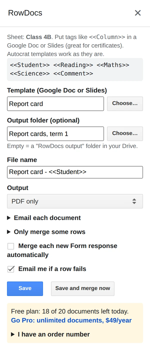Choose an output folder
Viewport: 150px width, 349px height.
point(125,133)
